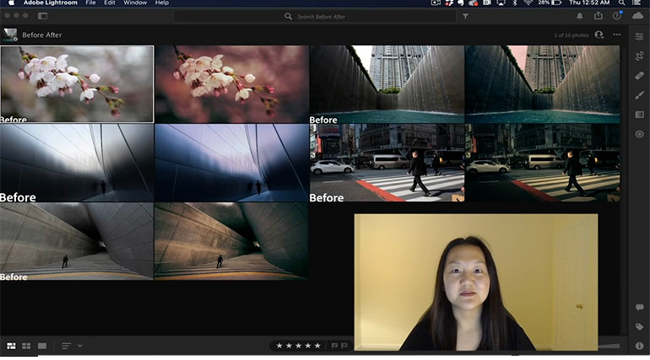Open the Window menu
The height and width of the screenshot is (360, 650).
tap(135, 3)
